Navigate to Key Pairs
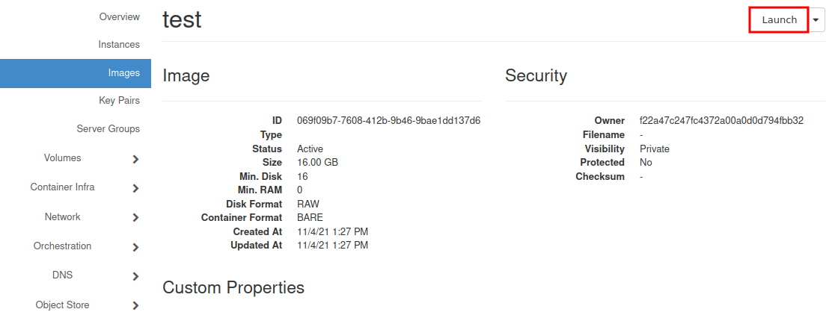 point(119,100)
